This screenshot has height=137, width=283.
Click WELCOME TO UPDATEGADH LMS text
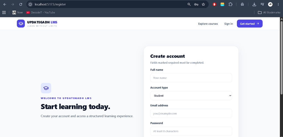[66, 98]
